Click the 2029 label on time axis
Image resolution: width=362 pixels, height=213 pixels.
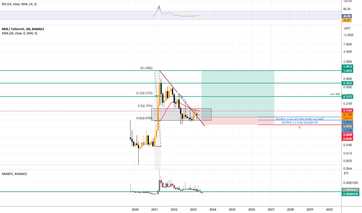(x=310, y=210)
